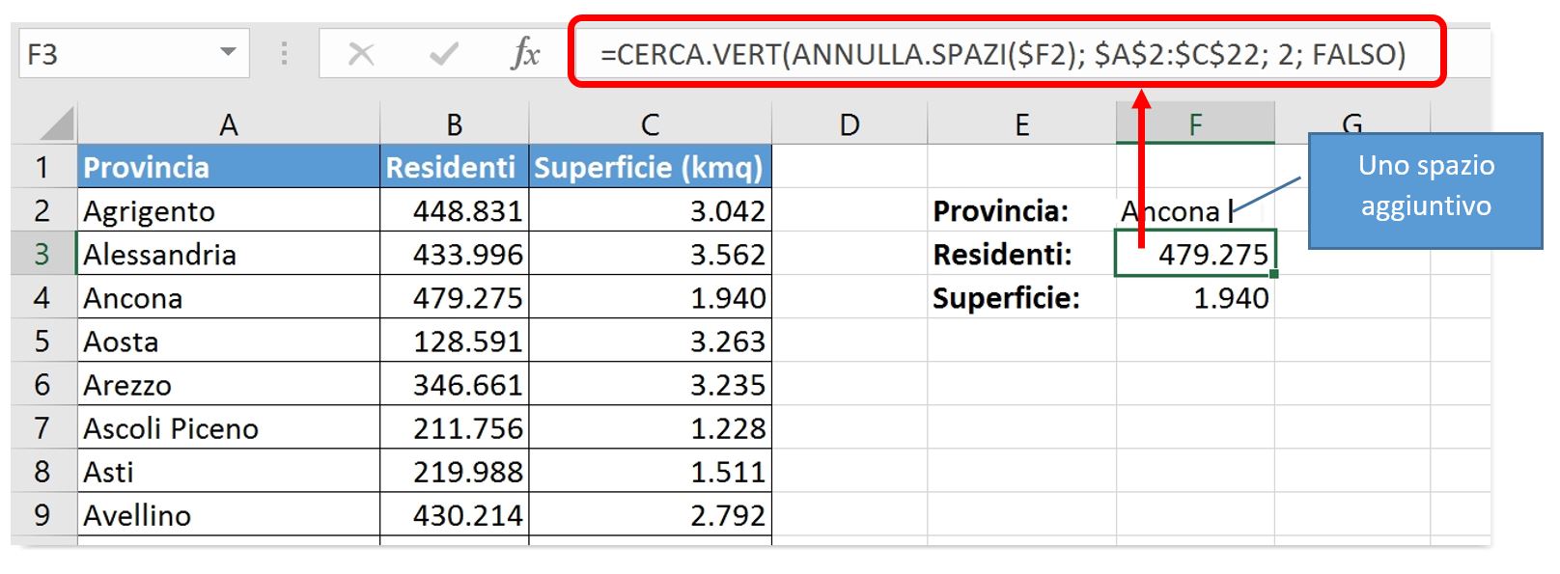Click inside the CERCA.VERT formula bar
Image resolution: width=1560 pixels, height=574 pixels.
(x=1006, y=53)
